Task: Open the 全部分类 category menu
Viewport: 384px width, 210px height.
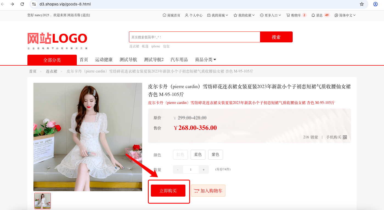Action: [52, 60]
